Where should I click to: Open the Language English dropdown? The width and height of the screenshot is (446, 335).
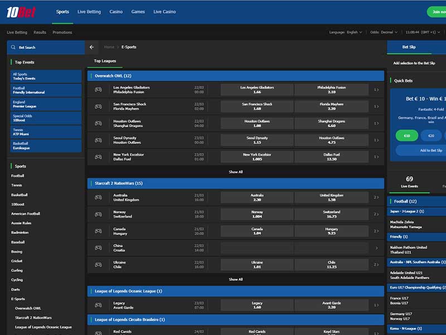(346, 32)
